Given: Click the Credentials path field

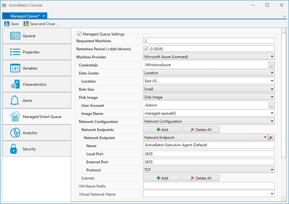Looking at the screenshot, I should 206,65.
